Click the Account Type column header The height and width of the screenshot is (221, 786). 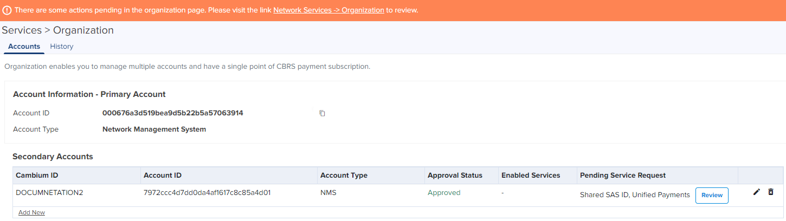pyautogui.click(x=344, y=175)
